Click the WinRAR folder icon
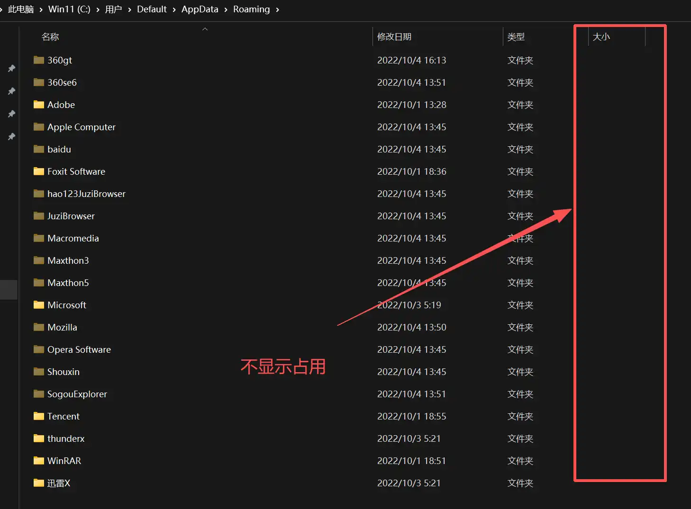This screenshot has width=691, height=509. (39, 461)
